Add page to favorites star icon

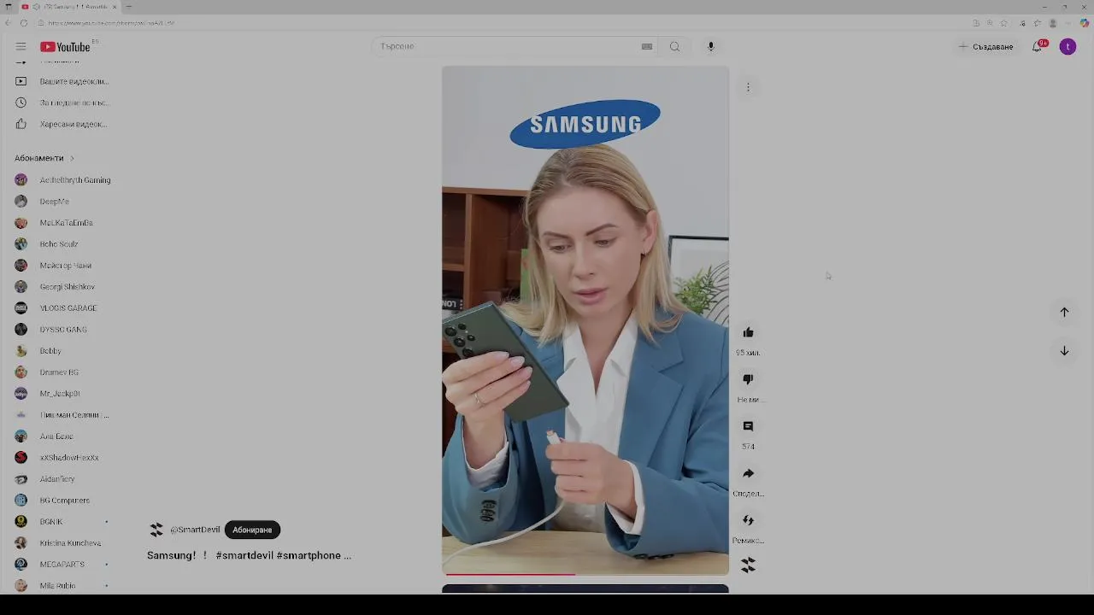click(x=1004, y=23)
